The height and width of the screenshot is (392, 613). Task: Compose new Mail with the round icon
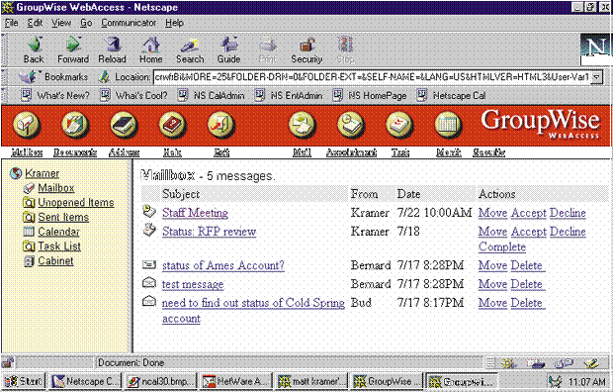point(303,126)
